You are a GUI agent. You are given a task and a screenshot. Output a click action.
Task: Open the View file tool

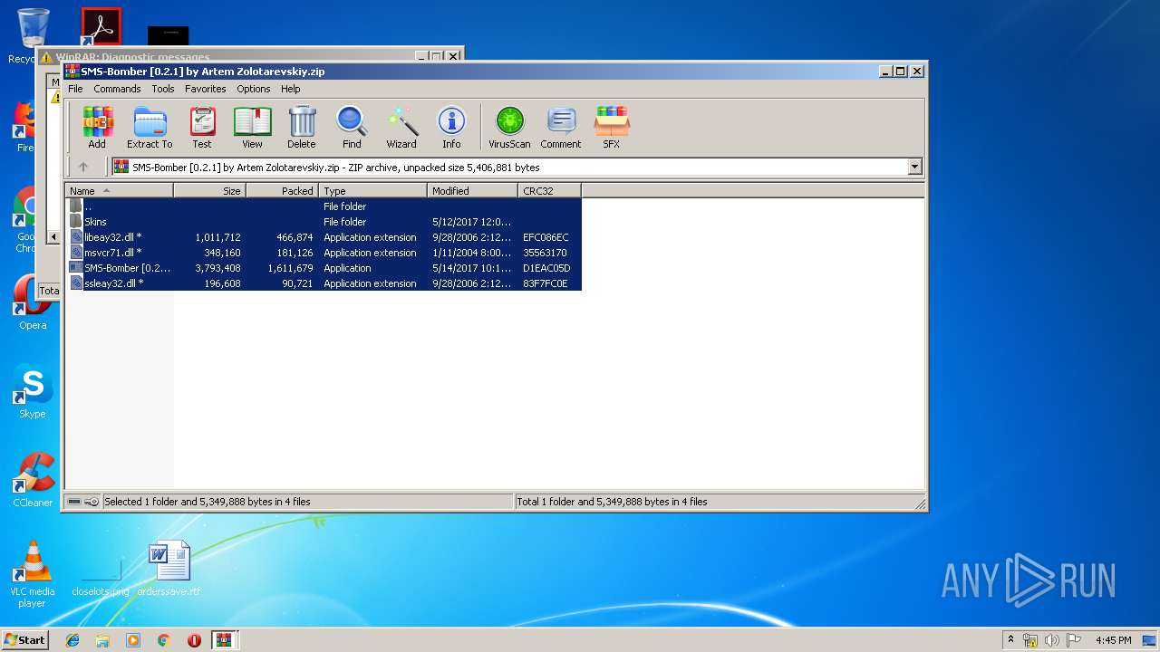point(252,127)
